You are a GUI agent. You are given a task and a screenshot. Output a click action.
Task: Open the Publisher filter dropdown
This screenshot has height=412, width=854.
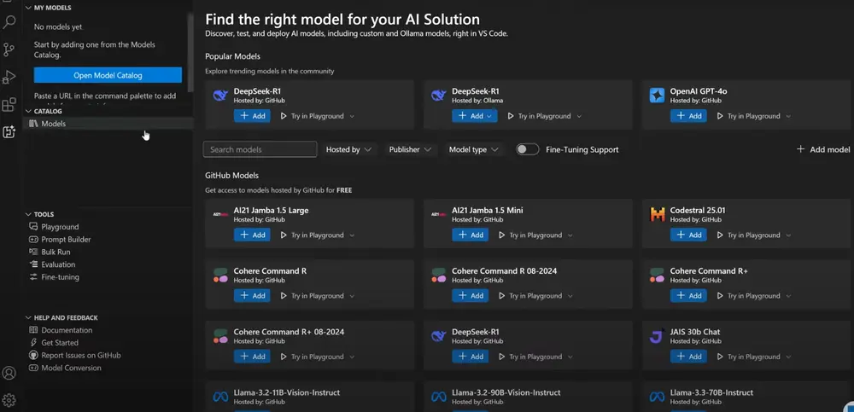point(410,149)
